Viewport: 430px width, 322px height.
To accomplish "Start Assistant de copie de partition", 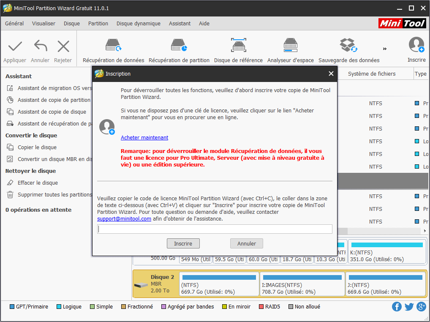I will click(48, 100).
